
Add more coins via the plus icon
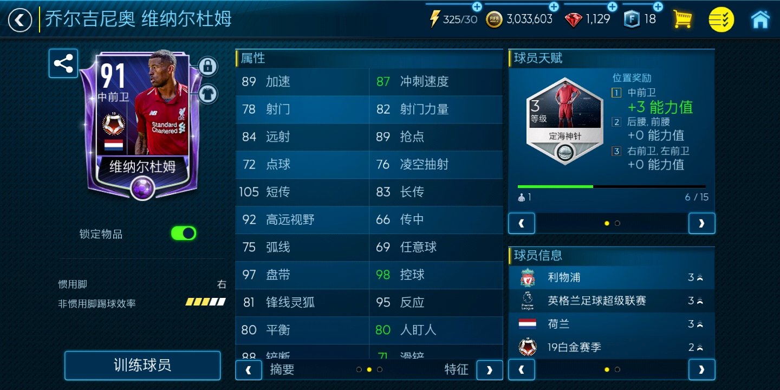pyautogui.click(x=554, y=6)
